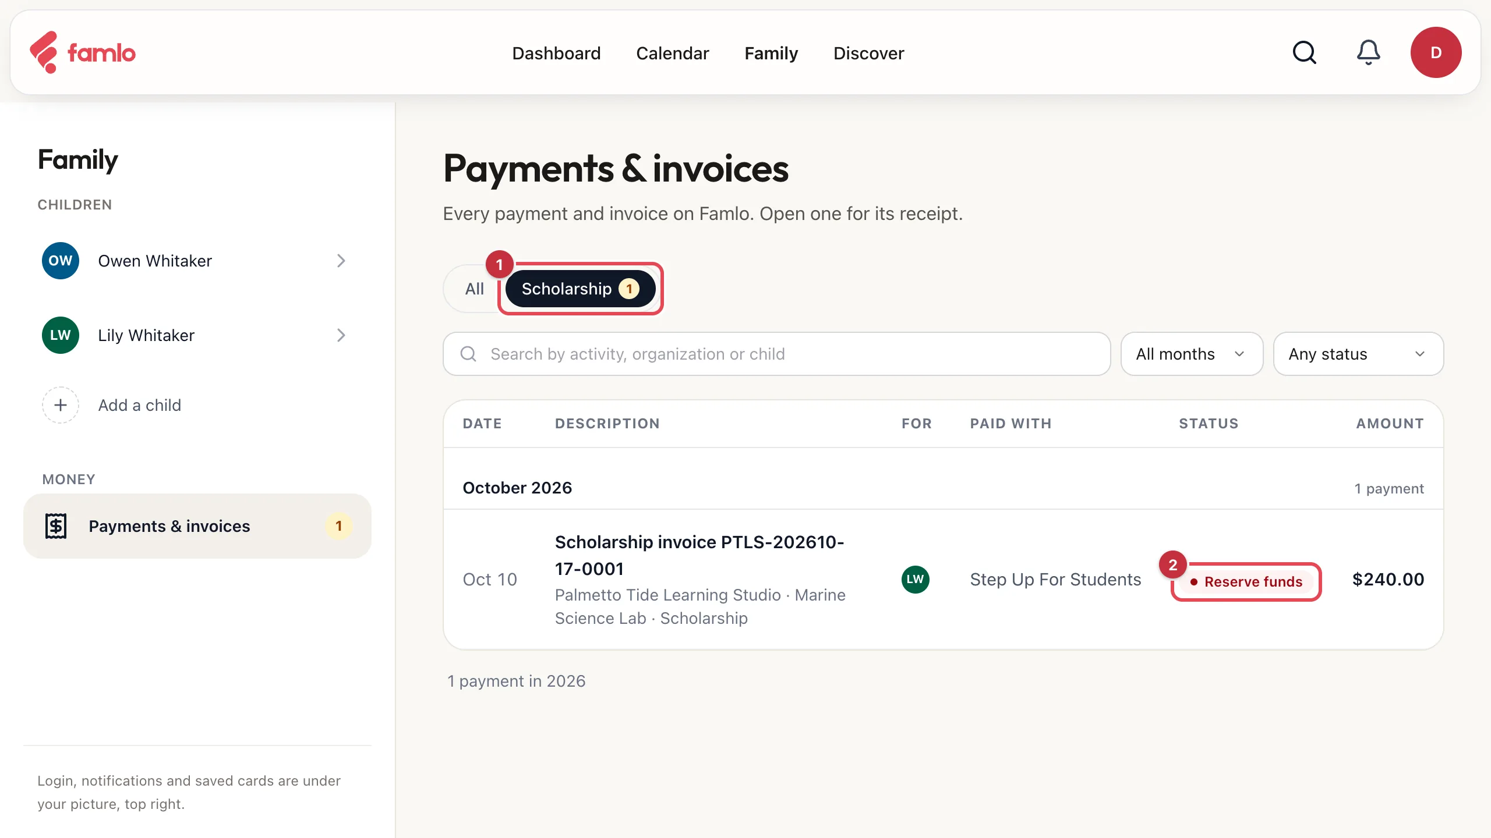This screenshot has height=838, width=1491.
Task: Click the badge count on Payments & invoices
Action: pos(338,526)
